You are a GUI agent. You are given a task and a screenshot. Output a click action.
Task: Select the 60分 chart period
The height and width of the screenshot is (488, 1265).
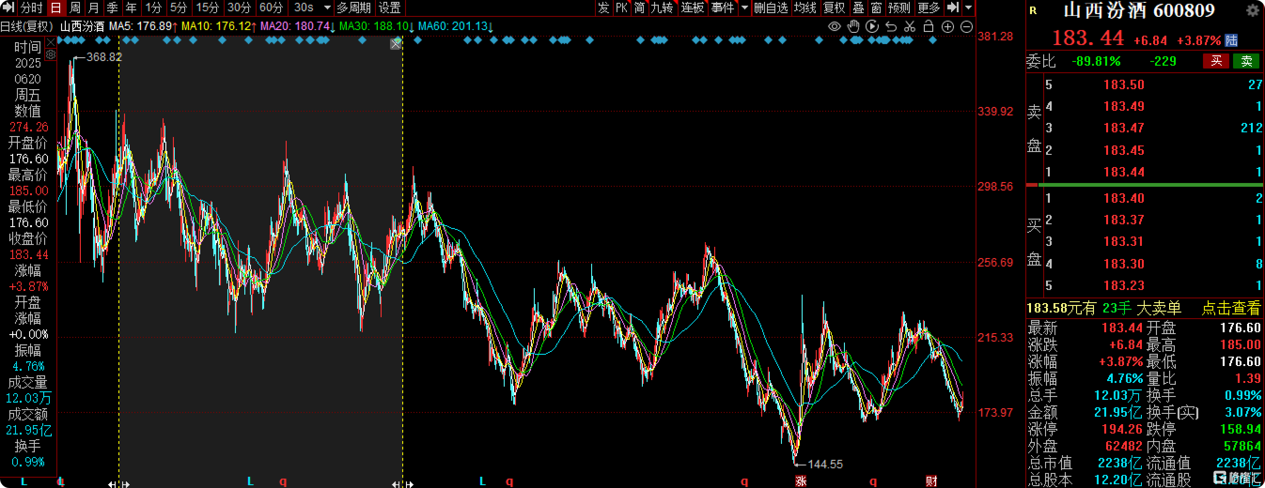[x=271, y=8]
